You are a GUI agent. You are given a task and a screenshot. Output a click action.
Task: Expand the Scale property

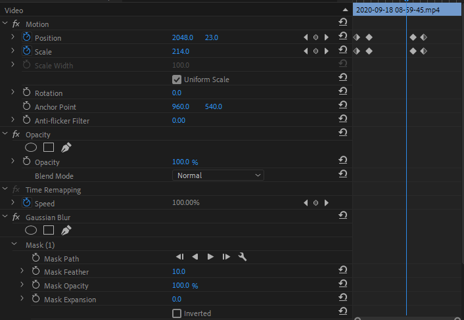click(12, 51)
